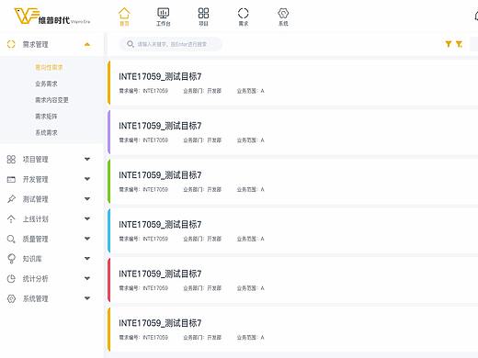This screenshot has width=478, height=358.
Task: Select the 需求内容变更 submenu item
Action: point(51,100)
